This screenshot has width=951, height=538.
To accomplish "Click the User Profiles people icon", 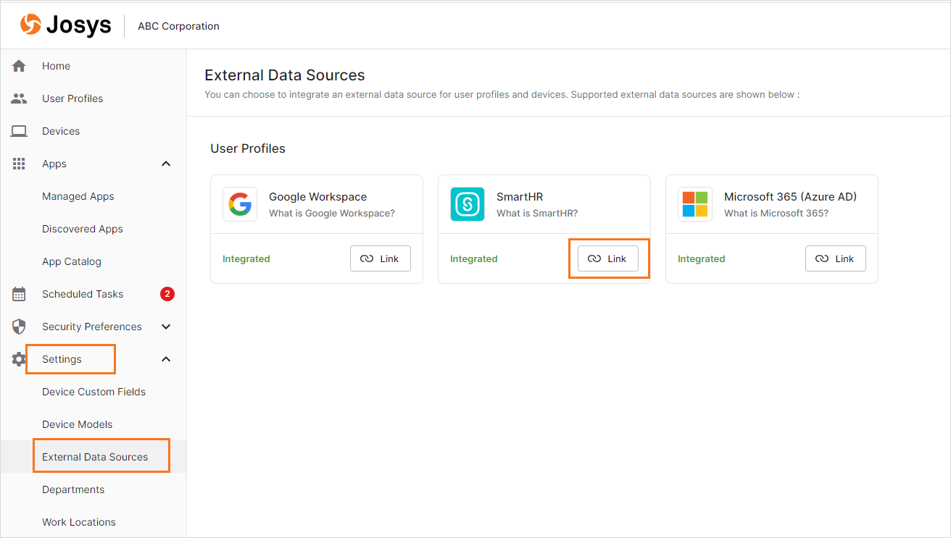I will [x=19, y=98].
